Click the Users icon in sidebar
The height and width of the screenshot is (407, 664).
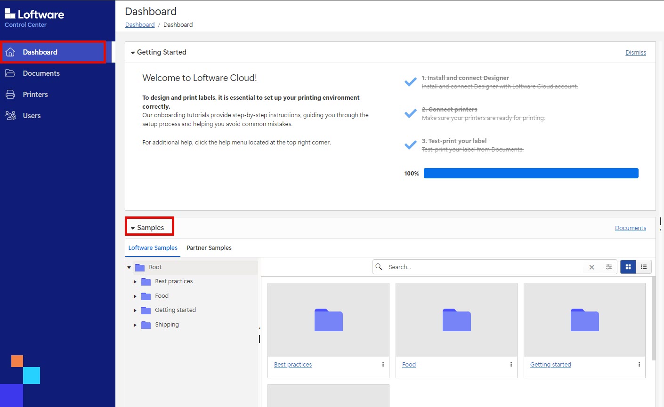click(10, 116)
